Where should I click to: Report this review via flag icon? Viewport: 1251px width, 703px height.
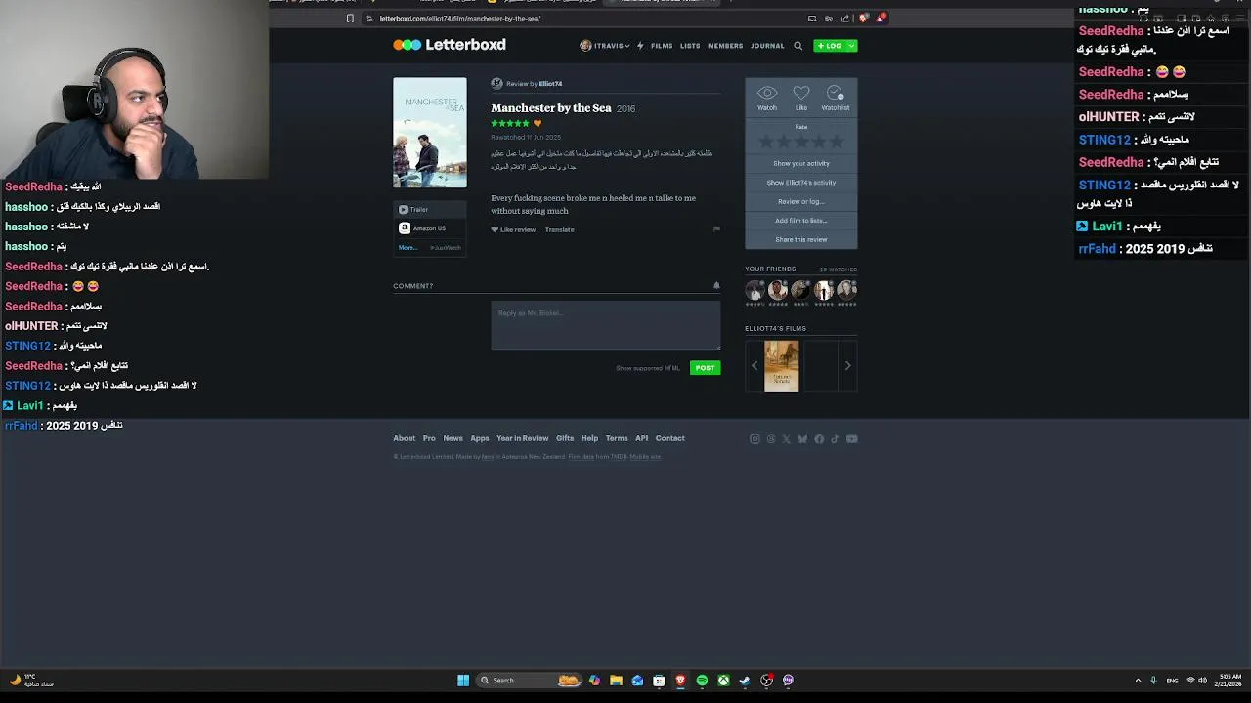716,229
